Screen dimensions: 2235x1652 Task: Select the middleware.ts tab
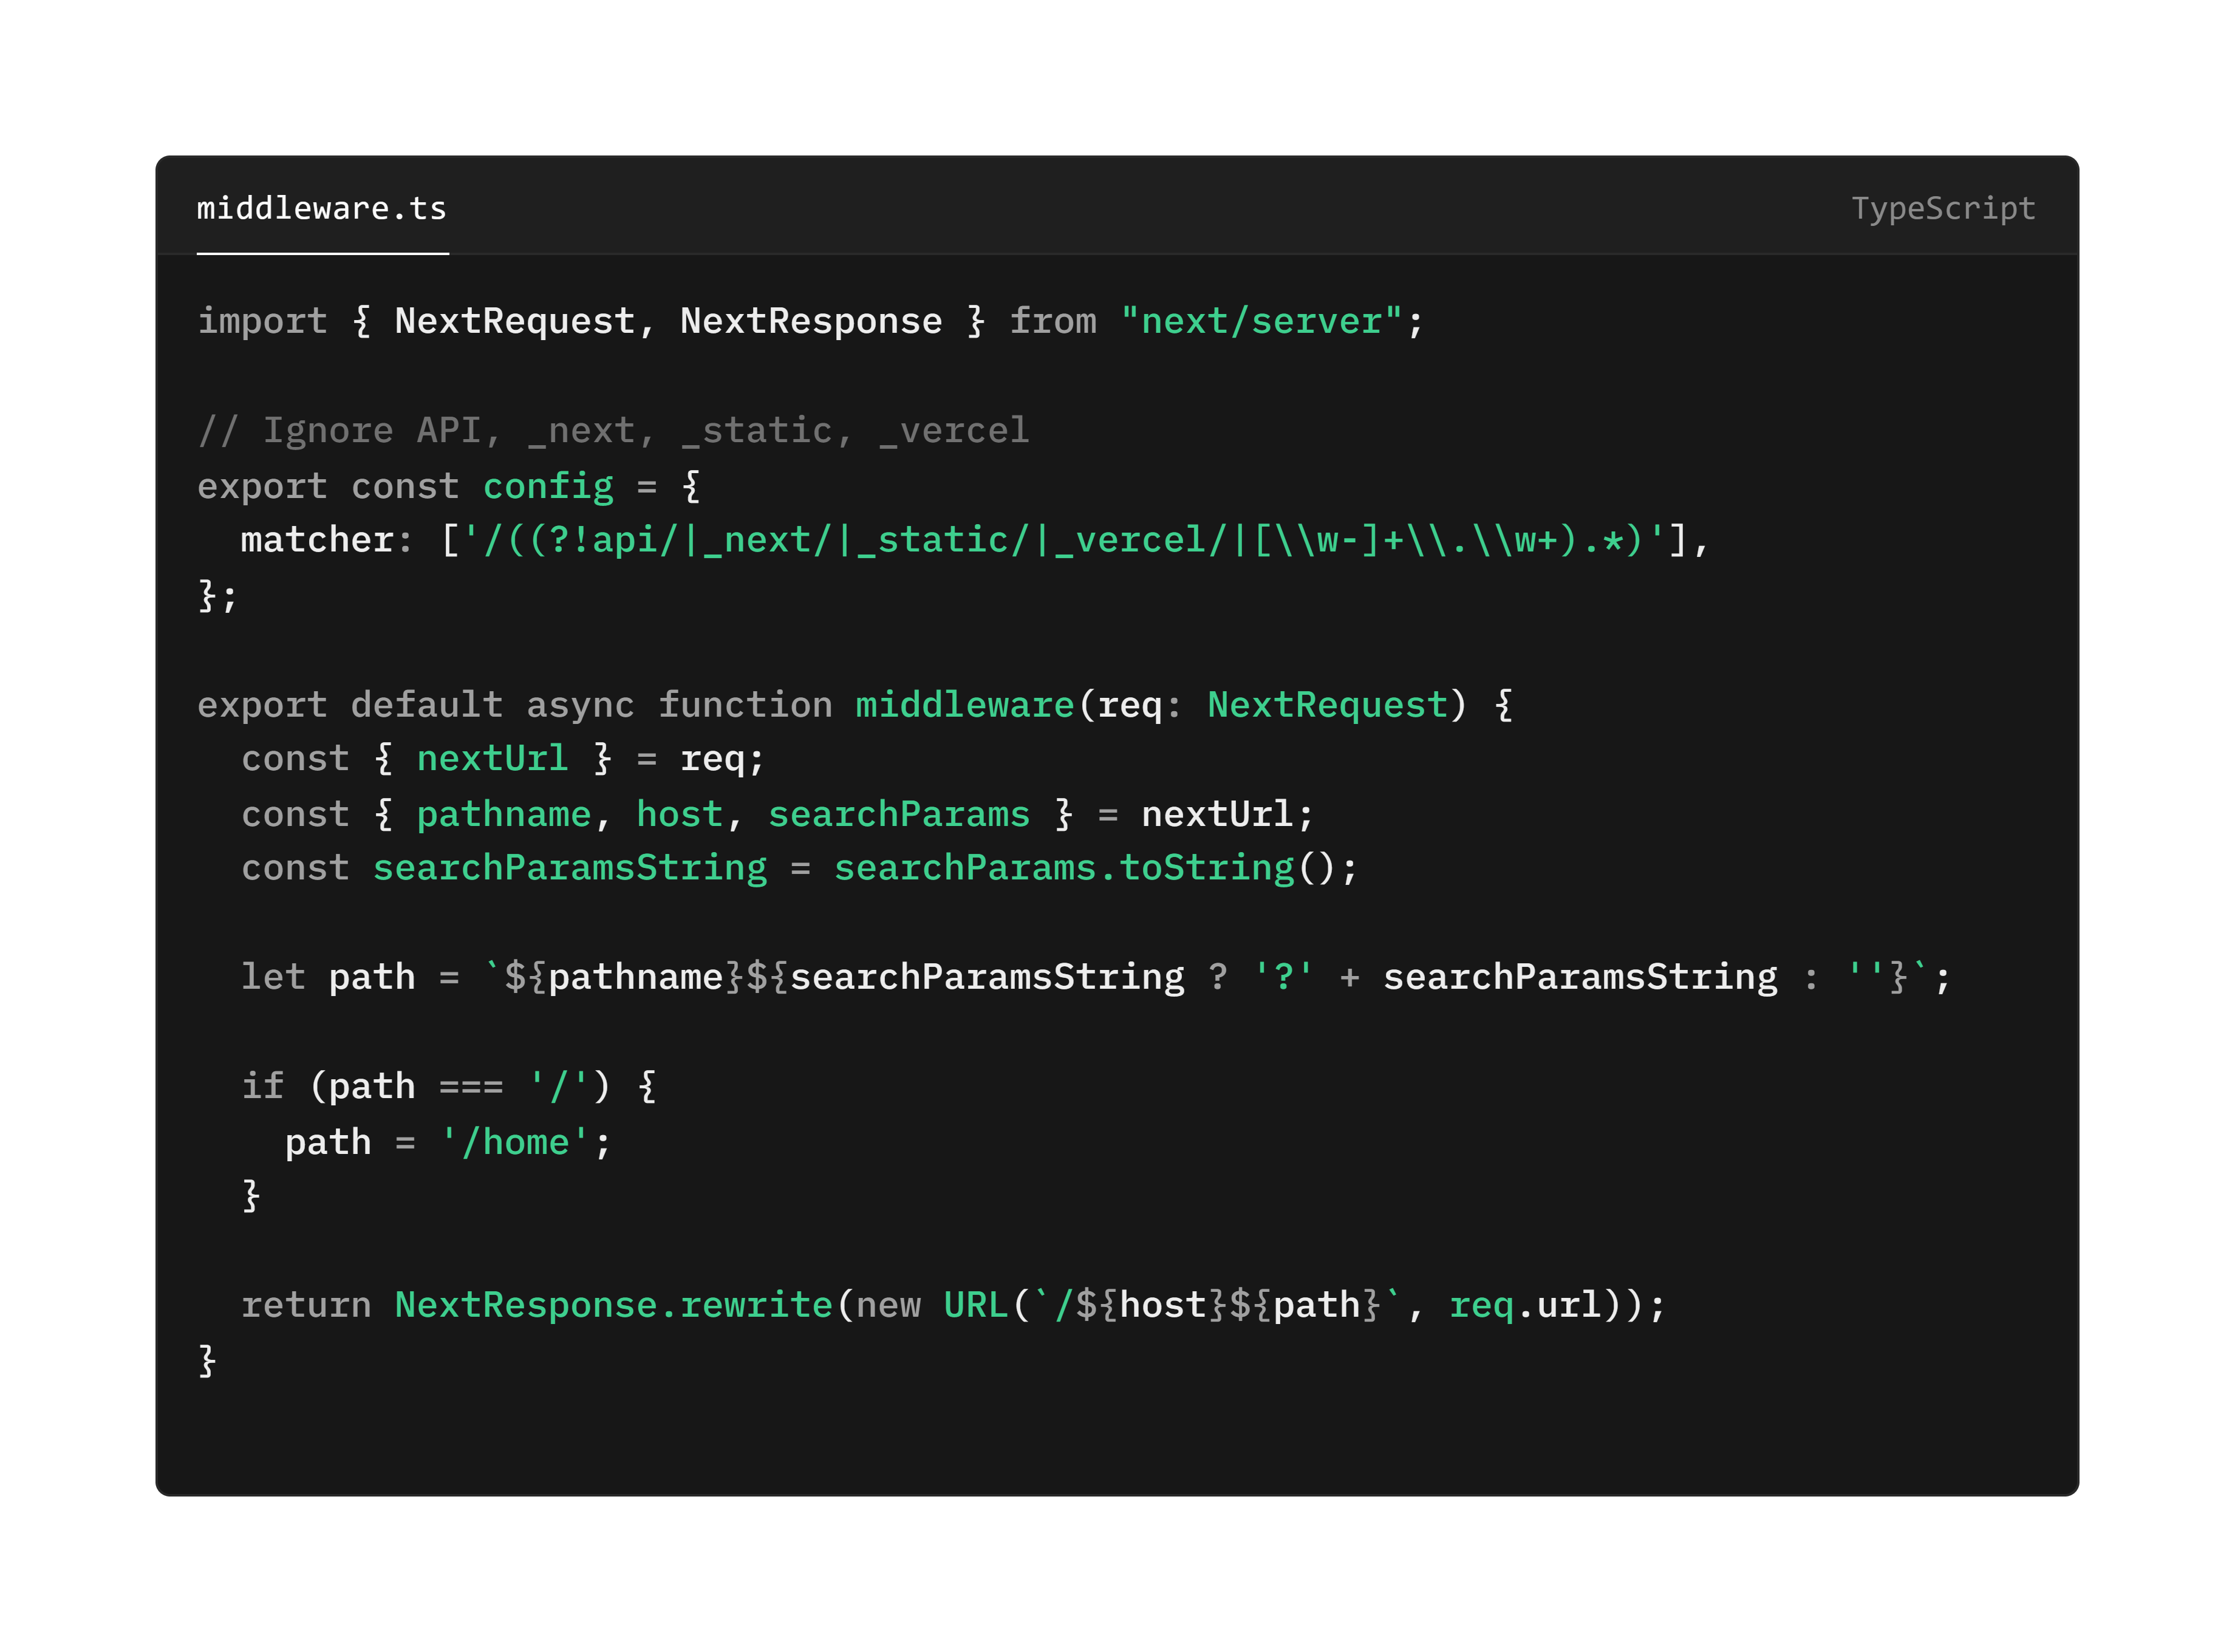pos(322,209)
